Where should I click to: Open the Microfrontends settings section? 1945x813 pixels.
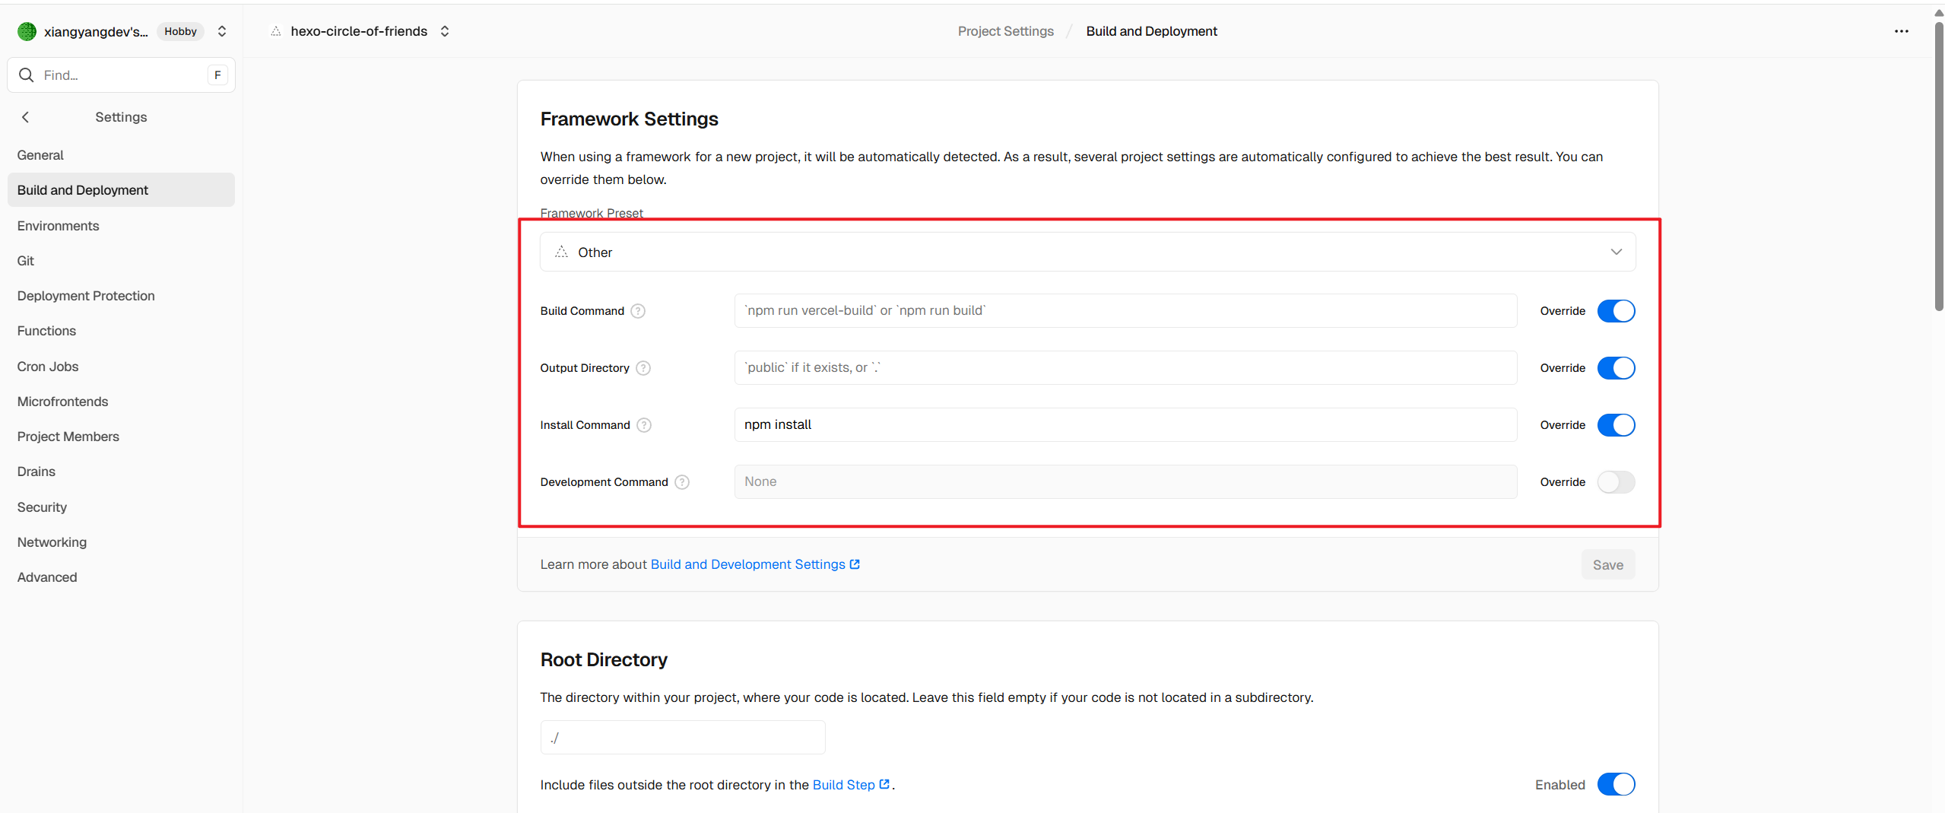click(121, 402)
